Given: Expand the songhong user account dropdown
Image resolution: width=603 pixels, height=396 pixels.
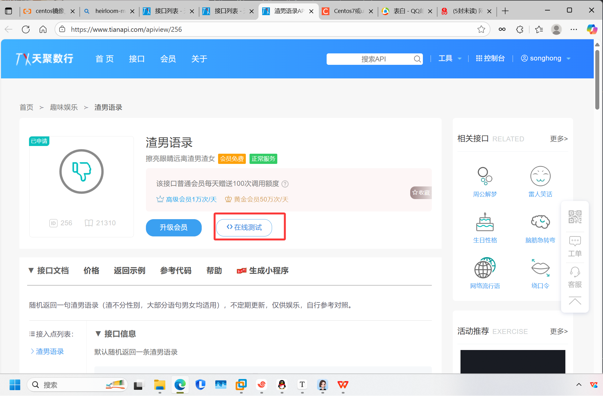Looking at the screenshot, I should [x=545, y=58].
